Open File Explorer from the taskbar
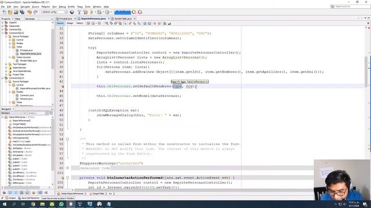371x208 pixels. point(42,204)
